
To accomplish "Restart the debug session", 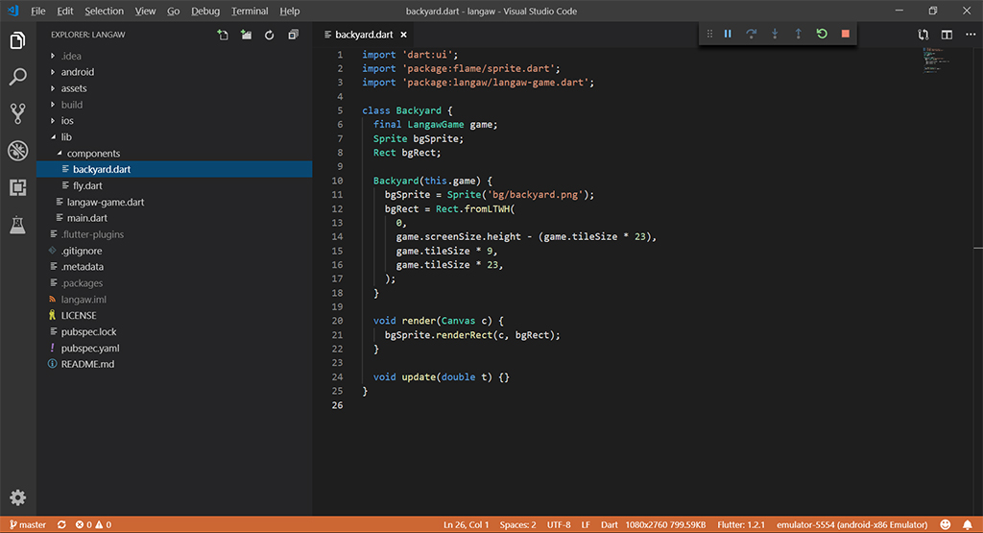I will [822, 34].
